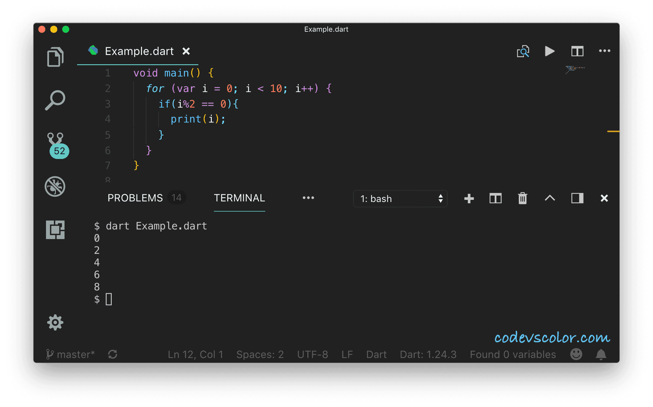Click the open changes search icon

pyautogui.click(x=523, y=51)
